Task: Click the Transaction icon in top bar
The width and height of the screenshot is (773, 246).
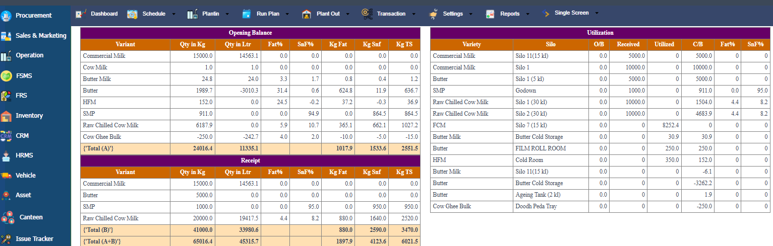Action: tap(367, 14)
